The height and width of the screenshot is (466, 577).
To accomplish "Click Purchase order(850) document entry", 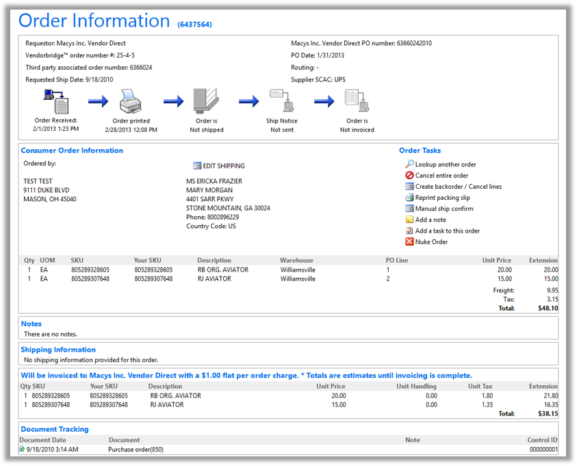I will click(x=136, y=450).
